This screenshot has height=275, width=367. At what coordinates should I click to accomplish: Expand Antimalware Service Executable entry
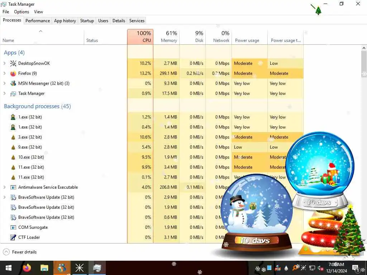[4, 187]
